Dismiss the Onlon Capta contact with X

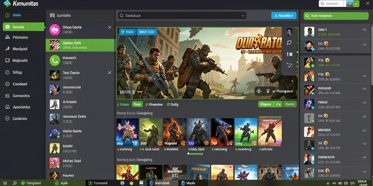click(109, 27)
